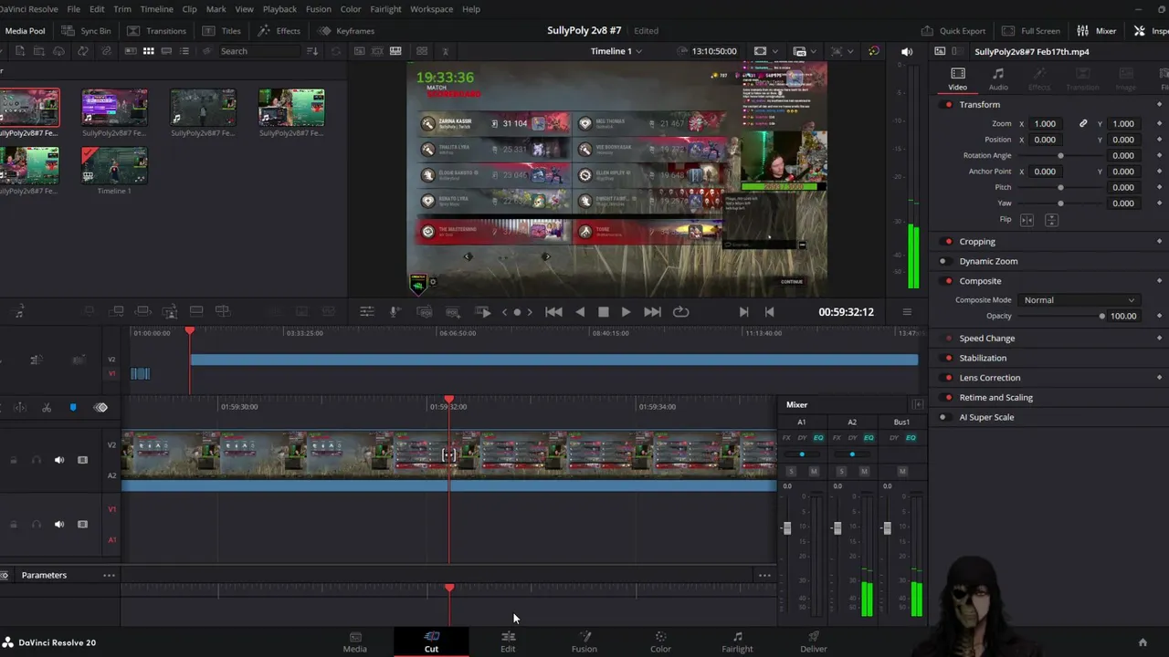Click the Flip horizontal icon
The width and height of the screenshot is (1169, 657).
point(1027,220)
